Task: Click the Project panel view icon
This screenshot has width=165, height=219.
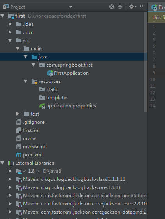Action: [x=6, y=7]
